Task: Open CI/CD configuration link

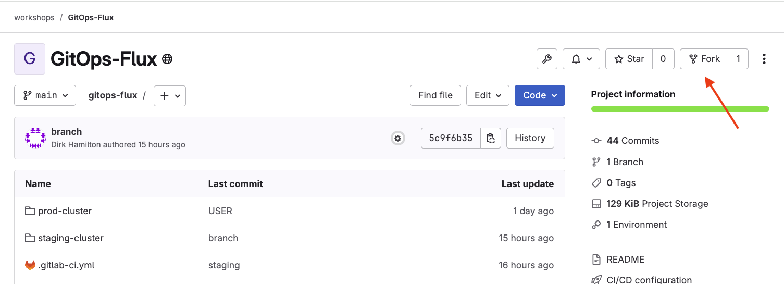Action: (x=649, y=280)
